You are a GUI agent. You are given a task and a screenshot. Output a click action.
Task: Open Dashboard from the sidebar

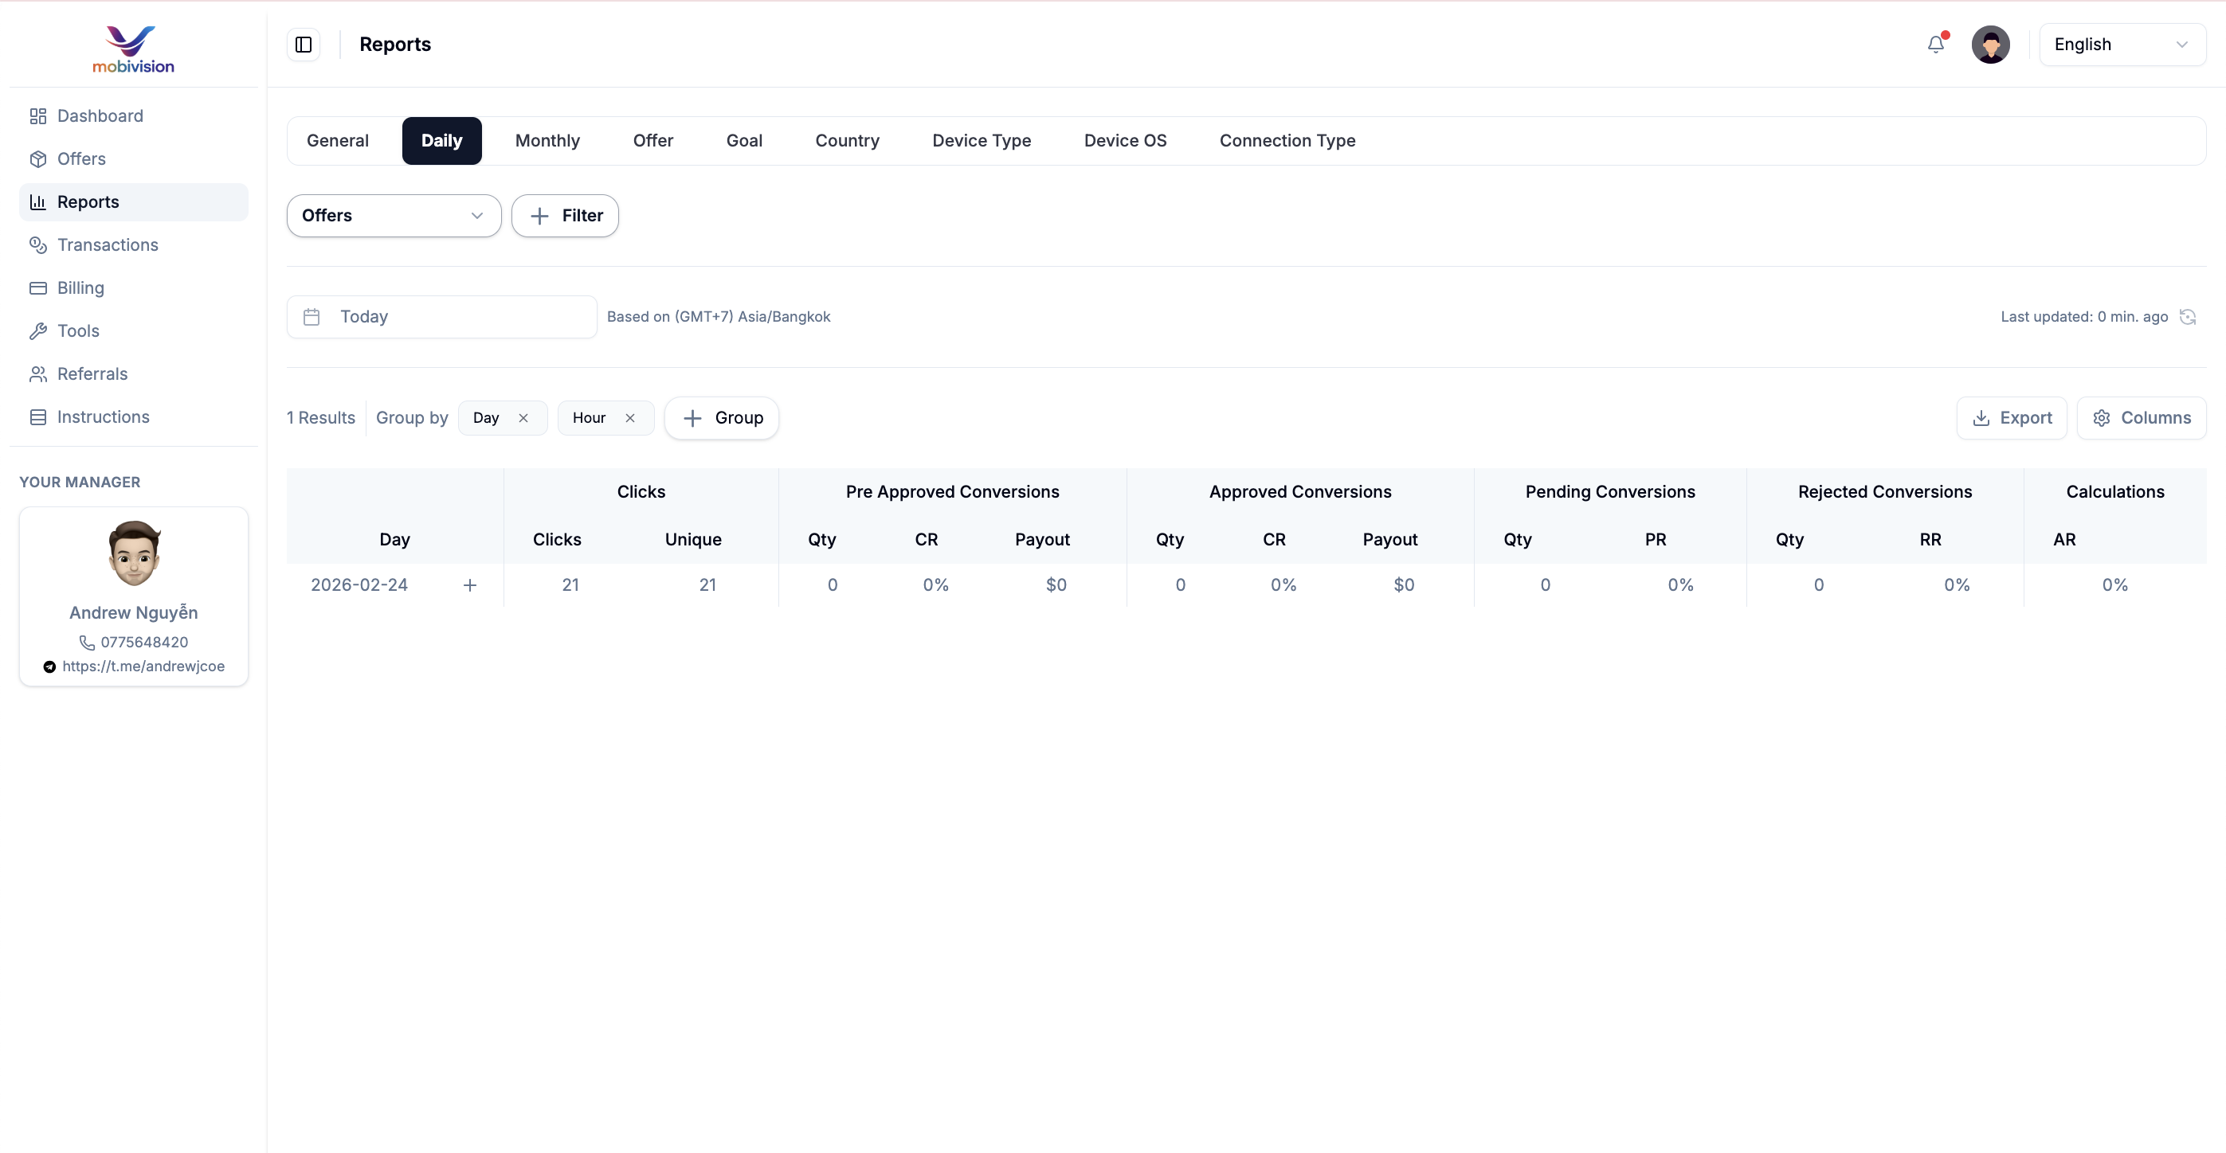(x=100, y=115)
